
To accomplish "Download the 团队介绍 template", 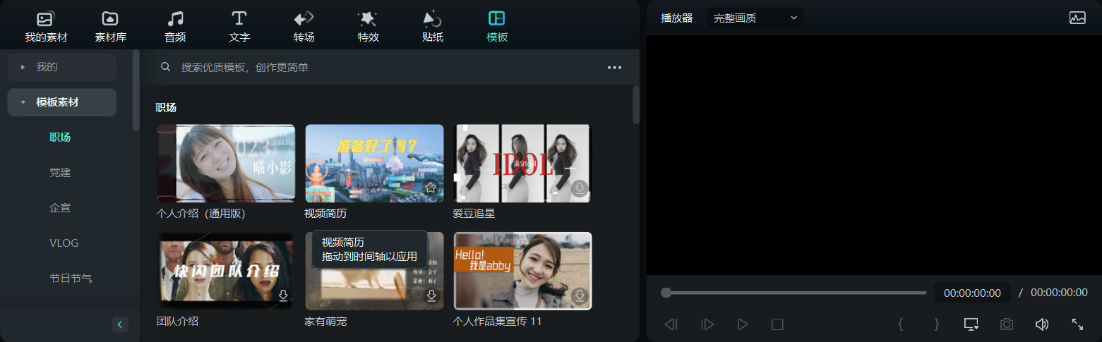I will pyautogui.click(x=283, y=295).
